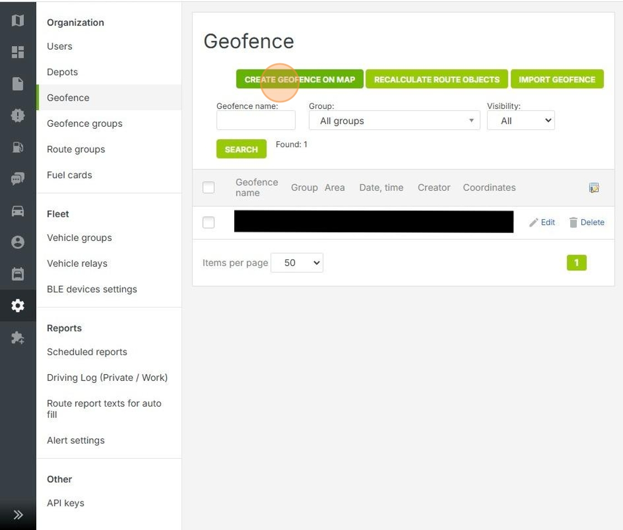Open the puzzle piece add-ons icon
Image resolution: width=623 pixels, height=530 pixels.
coord(18,338)
